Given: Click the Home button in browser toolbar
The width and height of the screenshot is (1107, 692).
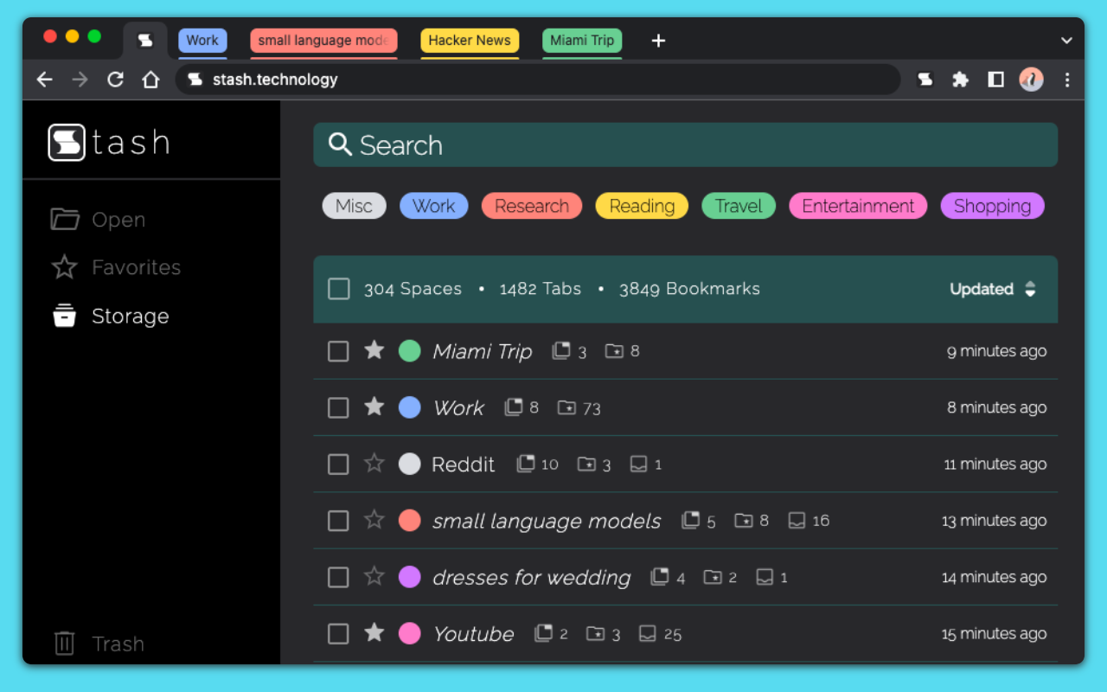Looking at the screenshot, I should pos(150,80).
